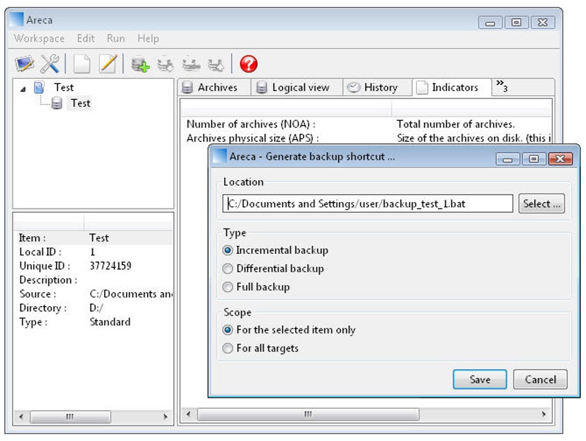This screenshot has height=441, width=586.
Task: Click the new blank page toolbar icon
Action: [x=82, y=64]
